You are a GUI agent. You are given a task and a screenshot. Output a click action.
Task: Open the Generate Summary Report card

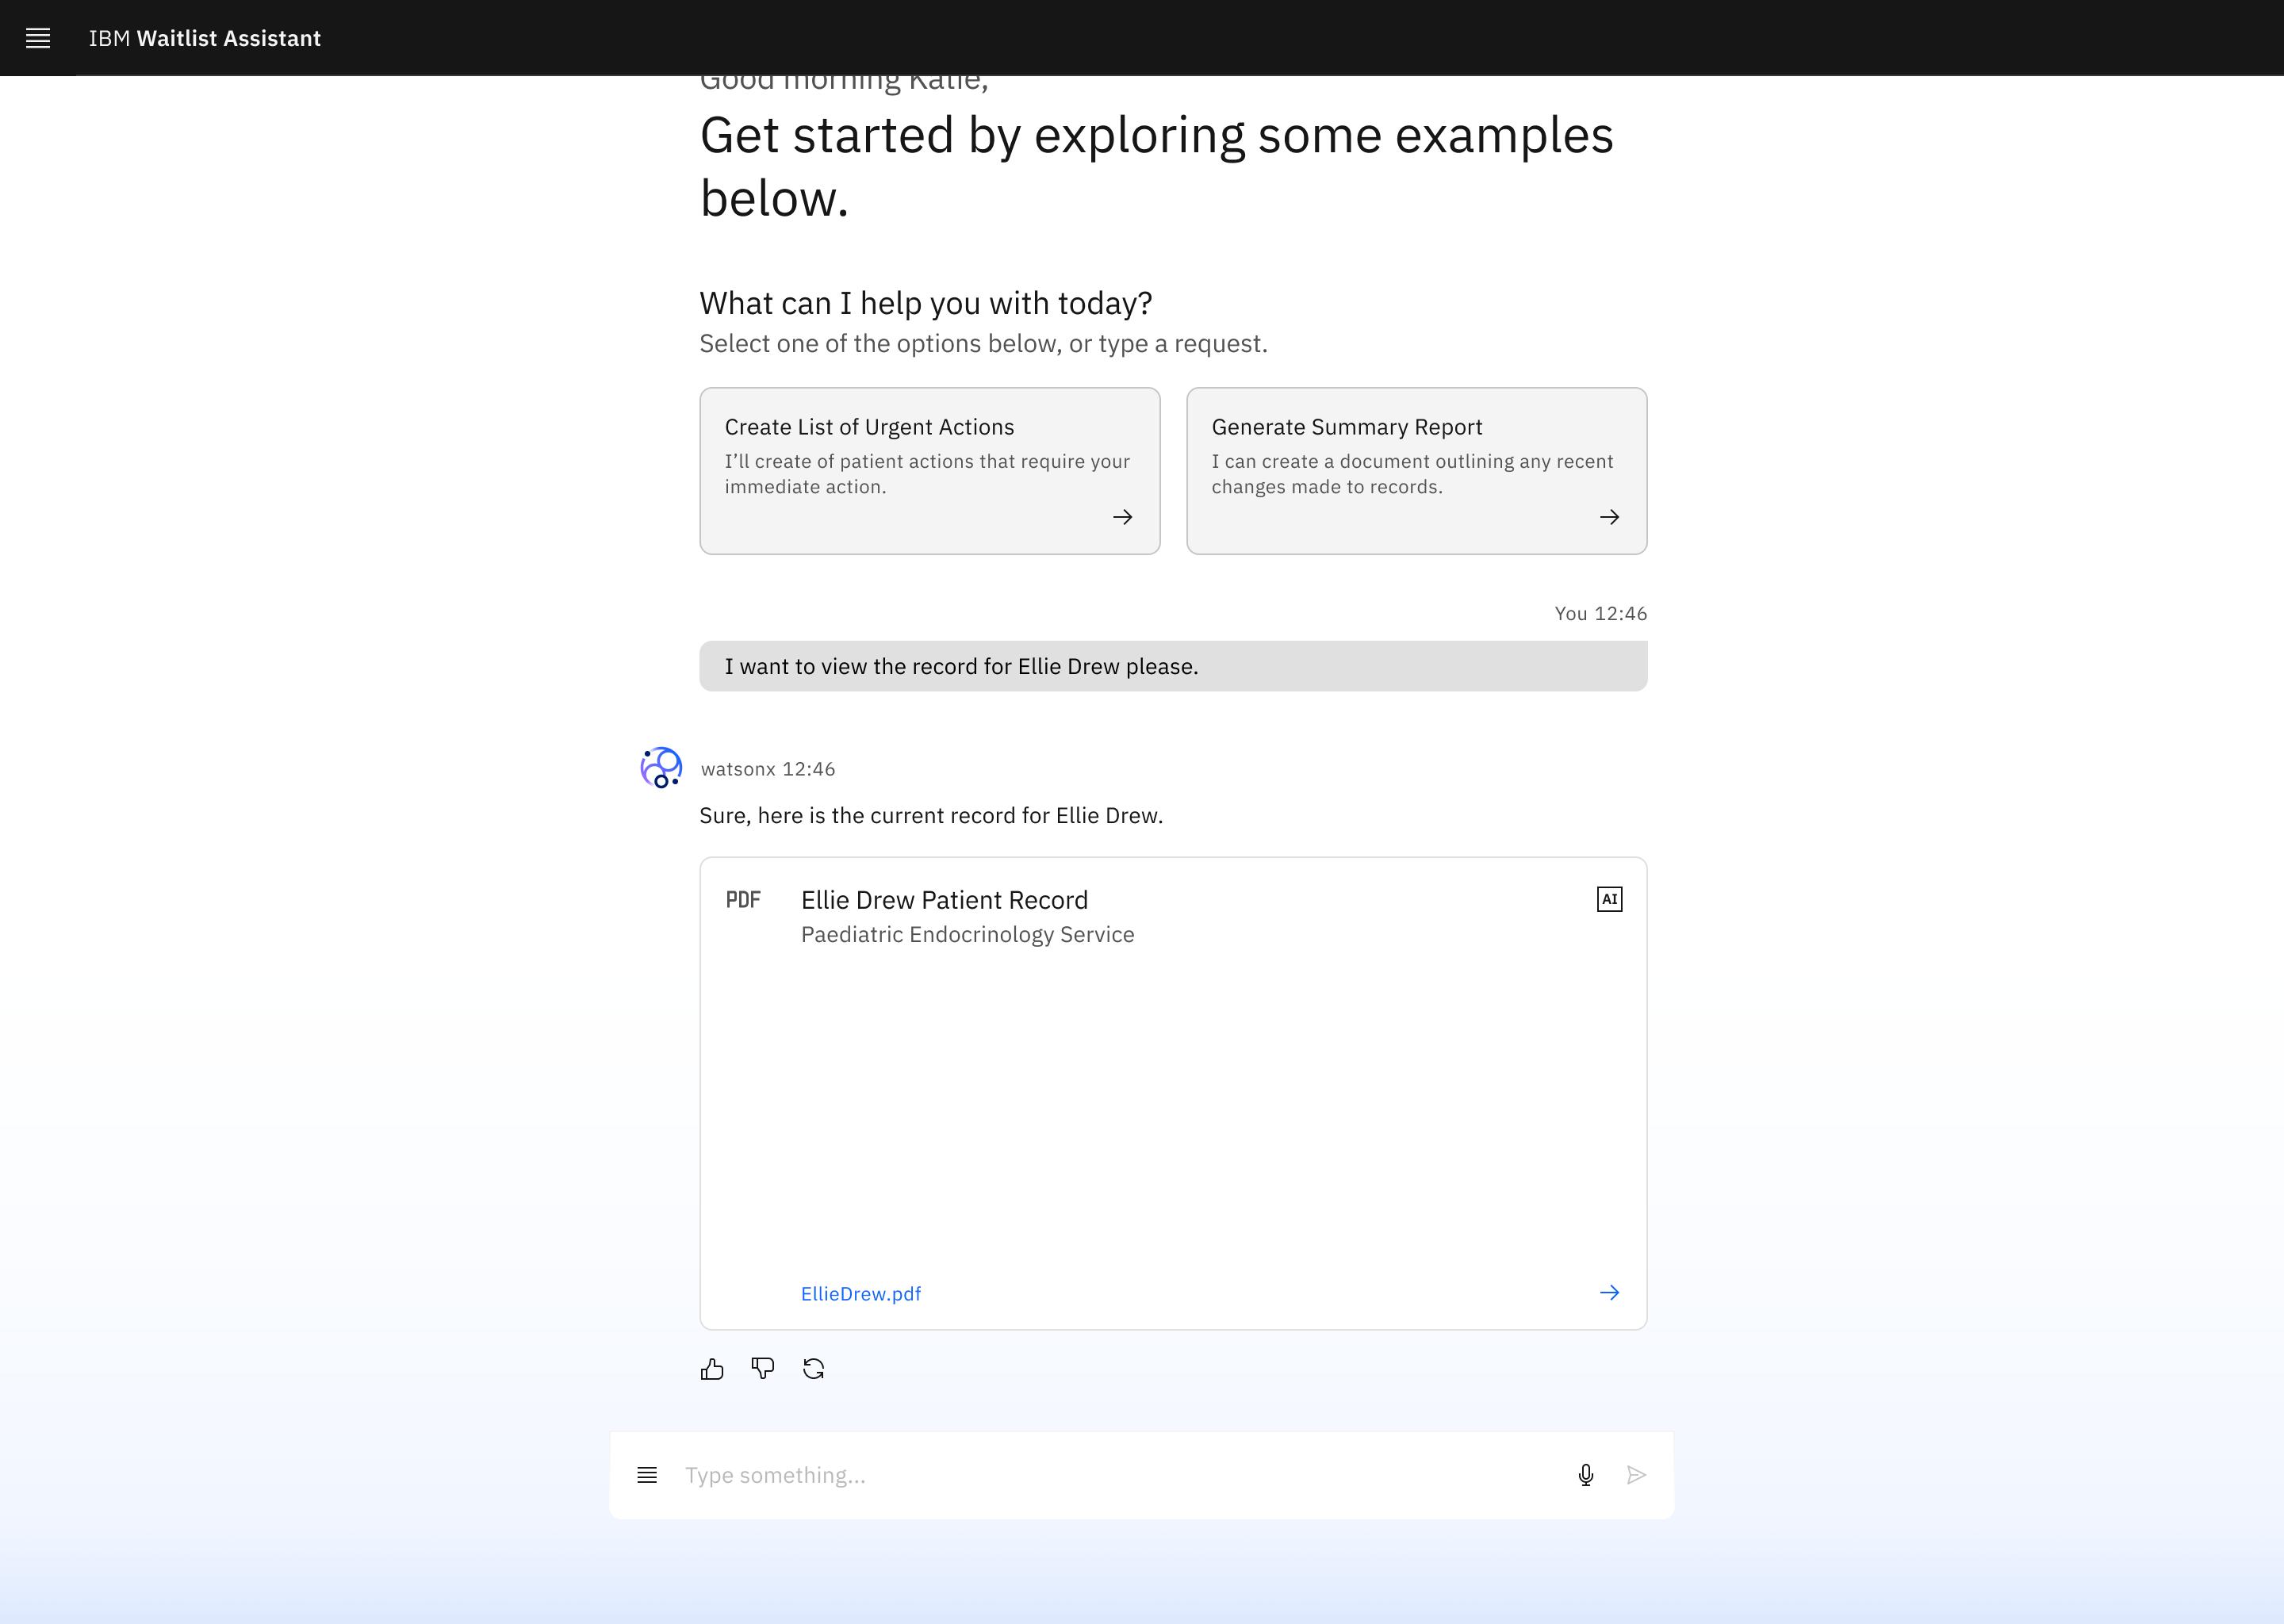point(1416,471)
